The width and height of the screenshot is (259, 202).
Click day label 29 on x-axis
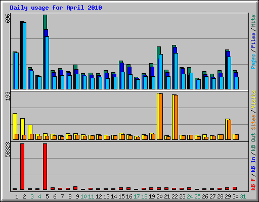228,196
